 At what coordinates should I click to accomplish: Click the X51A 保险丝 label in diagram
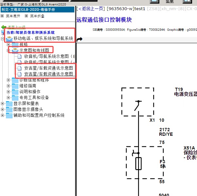pos(190,153)
